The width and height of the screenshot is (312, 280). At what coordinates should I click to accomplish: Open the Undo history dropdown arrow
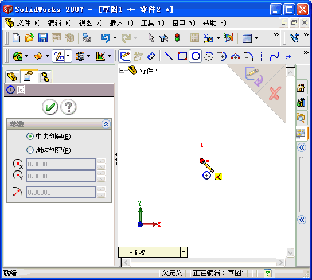tap(115, 38)
